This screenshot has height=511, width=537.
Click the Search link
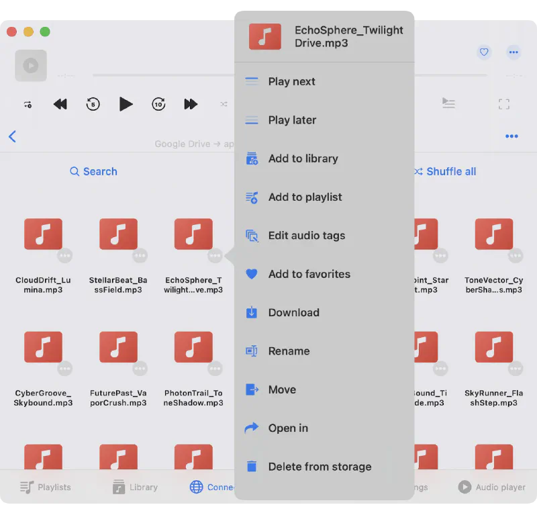pyautogui.click(x=93, y=171)
